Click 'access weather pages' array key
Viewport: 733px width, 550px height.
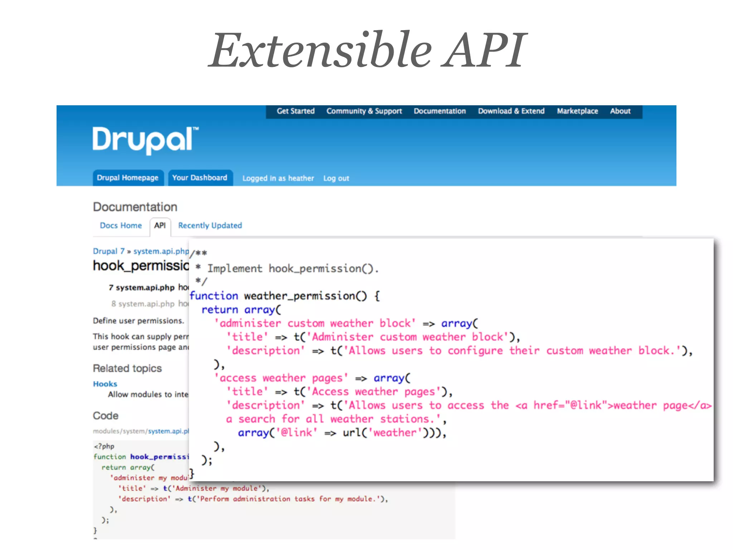click(x=281, y=378)
